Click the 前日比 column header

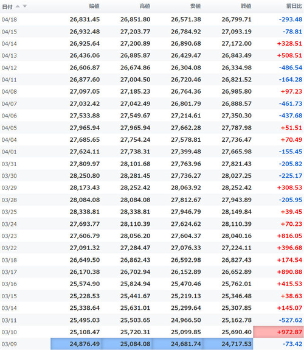(x=294, y=6)
